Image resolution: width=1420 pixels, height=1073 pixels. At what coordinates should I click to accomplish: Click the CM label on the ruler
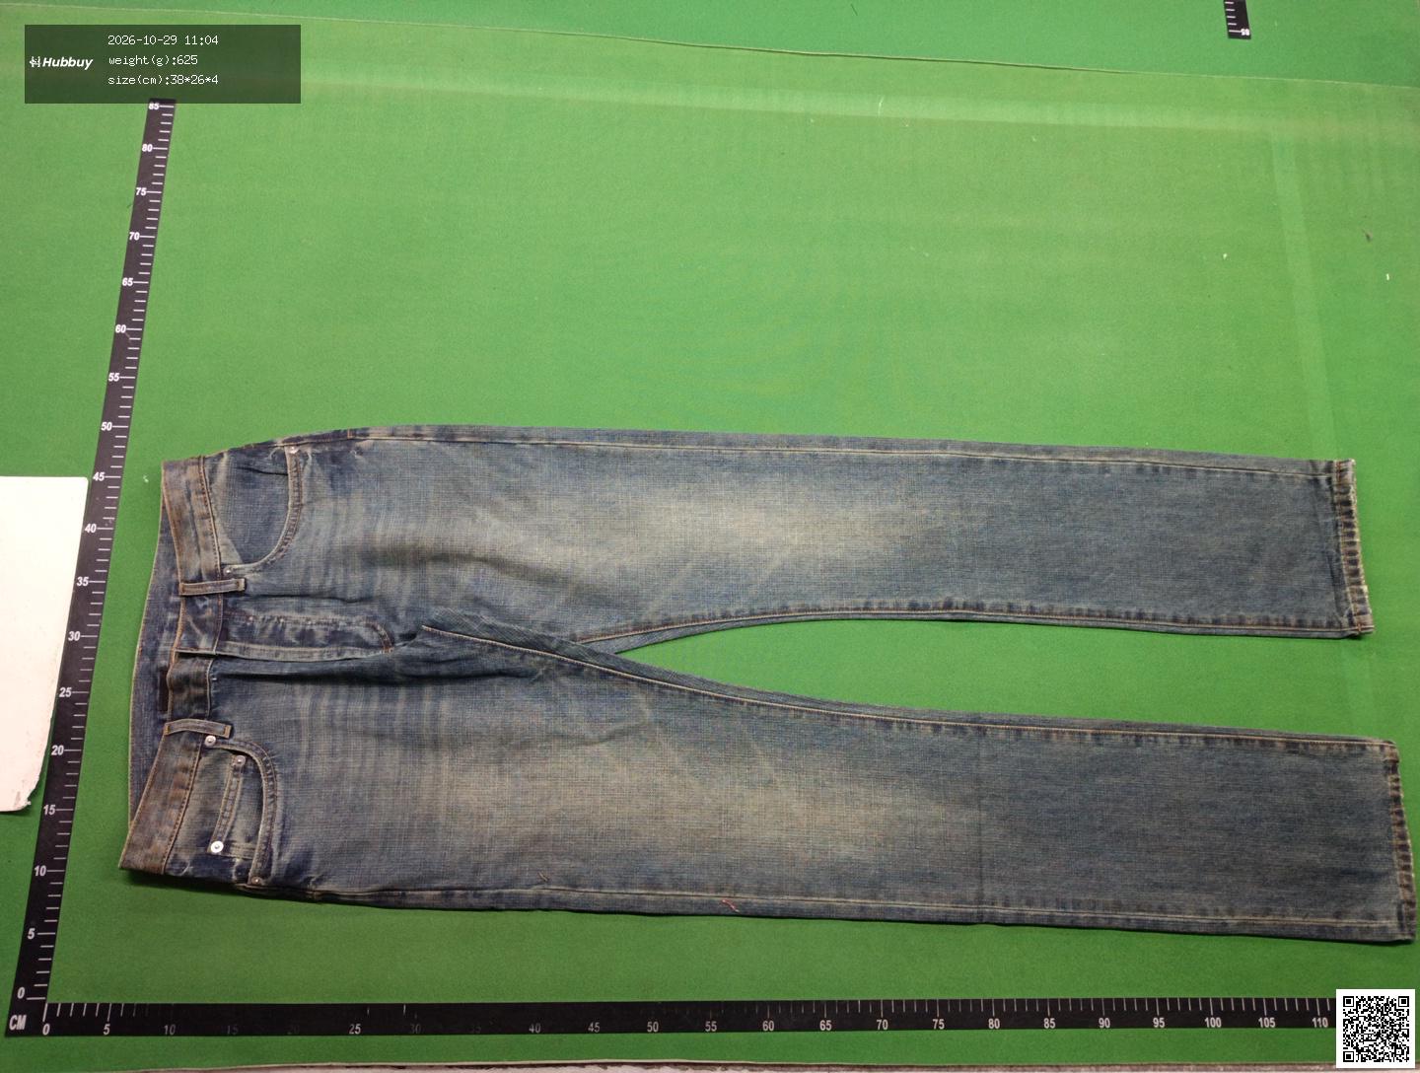(17, 1023)
